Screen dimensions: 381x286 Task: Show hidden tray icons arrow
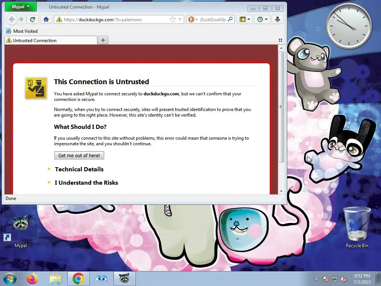pyautogui.click(x=316, y=279)
